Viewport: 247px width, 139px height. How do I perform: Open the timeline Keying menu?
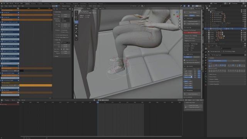pyautogui.click(x=14, y=100)
